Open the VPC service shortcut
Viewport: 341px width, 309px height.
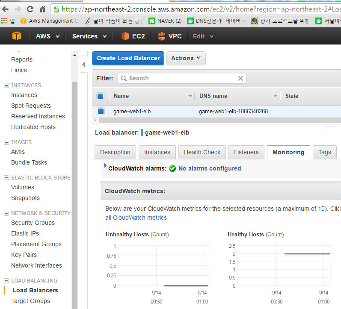(169, 36)
